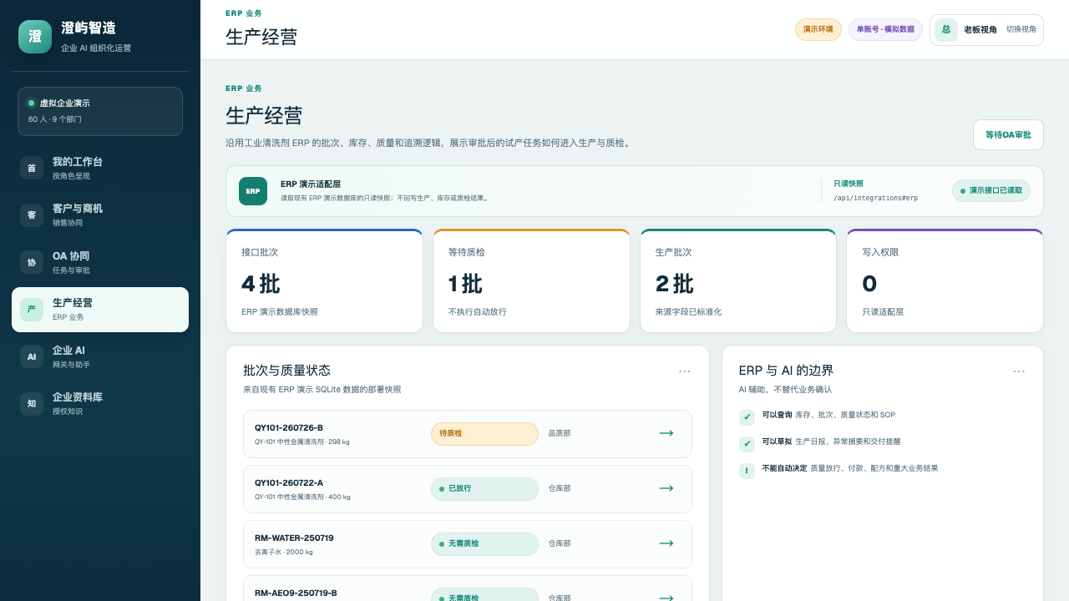This screenshot has width=1069, height=601.
Task: Open arrow for batch QY101-260726-B
Action: pos(666,433)
